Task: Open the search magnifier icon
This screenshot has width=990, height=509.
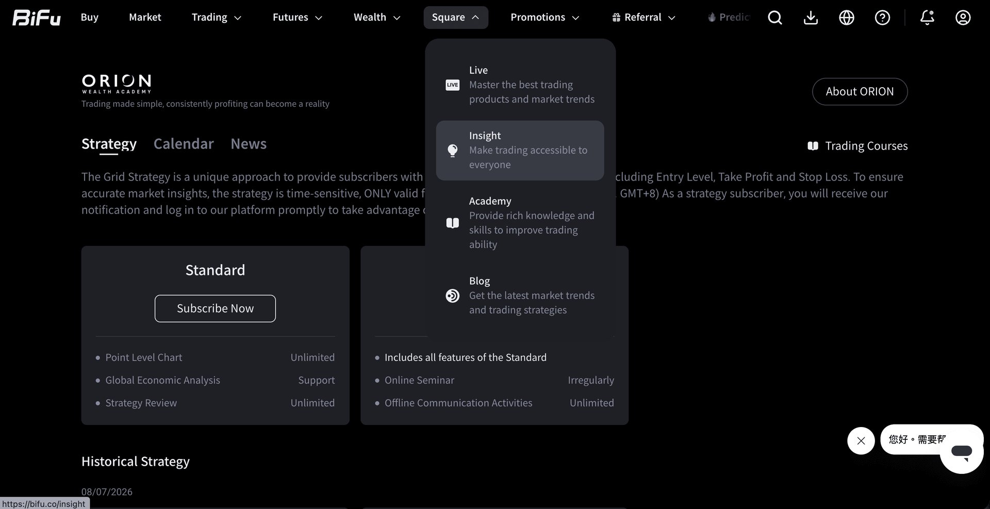Action: [x=775, y=18]
